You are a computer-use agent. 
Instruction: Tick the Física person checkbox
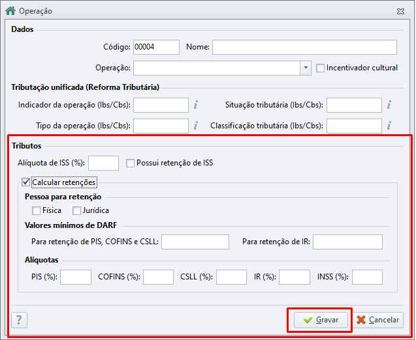pyautogui.click(x=37, y=210)
